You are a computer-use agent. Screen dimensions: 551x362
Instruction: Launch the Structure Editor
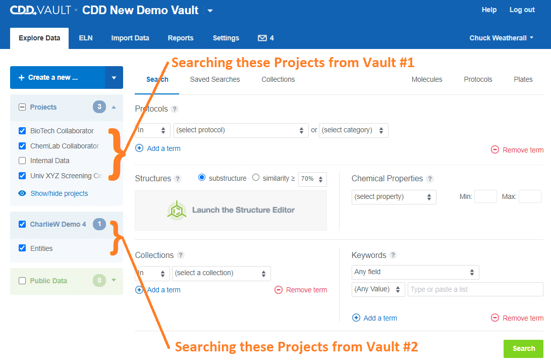click(231, 211)
